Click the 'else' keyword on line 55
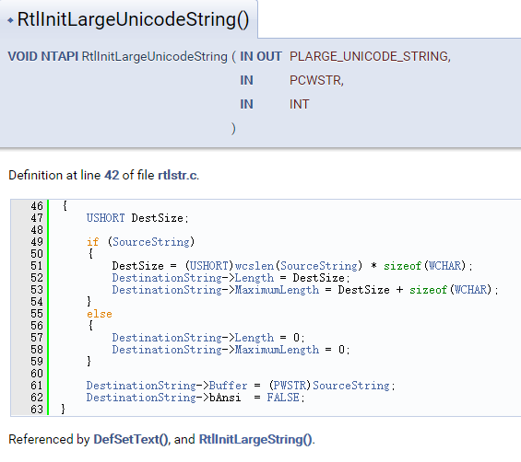 click(x=100, y=314)
